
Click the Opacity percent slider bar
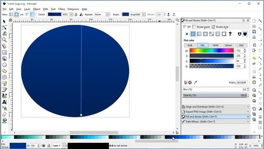[x=214, y=95]
